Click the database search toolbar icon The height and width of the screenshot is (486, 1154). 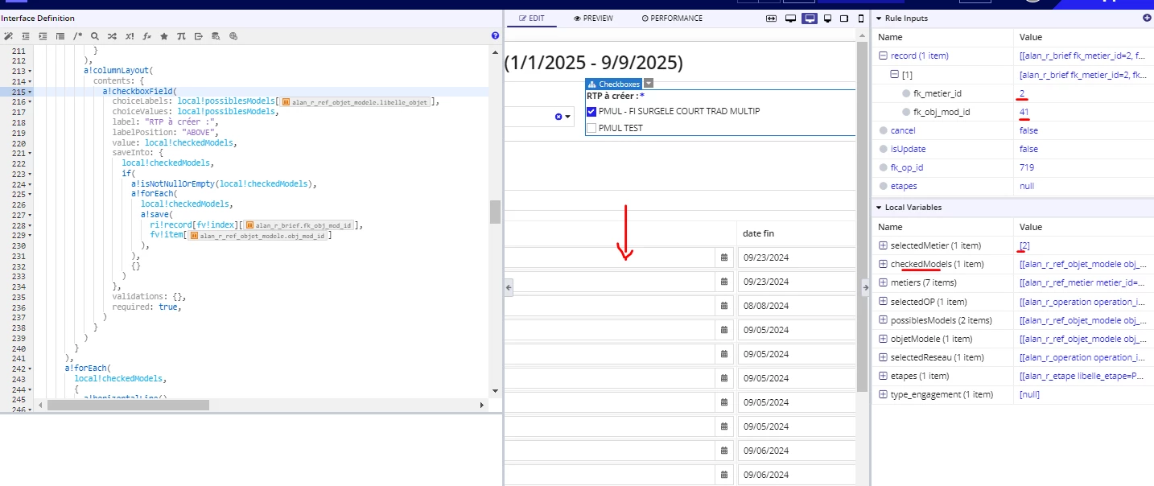pos(216,36)
